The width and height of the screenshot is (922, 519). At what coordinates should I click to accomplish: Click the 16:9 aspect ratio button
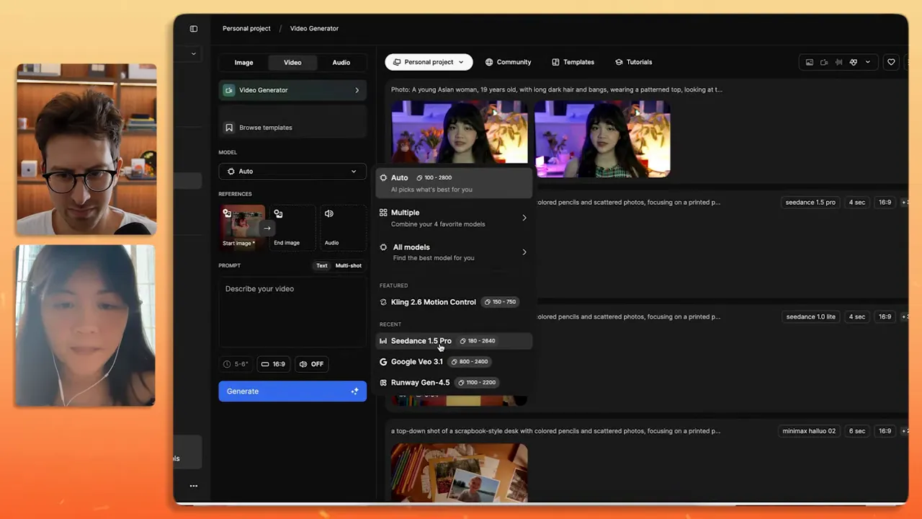(273, 364)
